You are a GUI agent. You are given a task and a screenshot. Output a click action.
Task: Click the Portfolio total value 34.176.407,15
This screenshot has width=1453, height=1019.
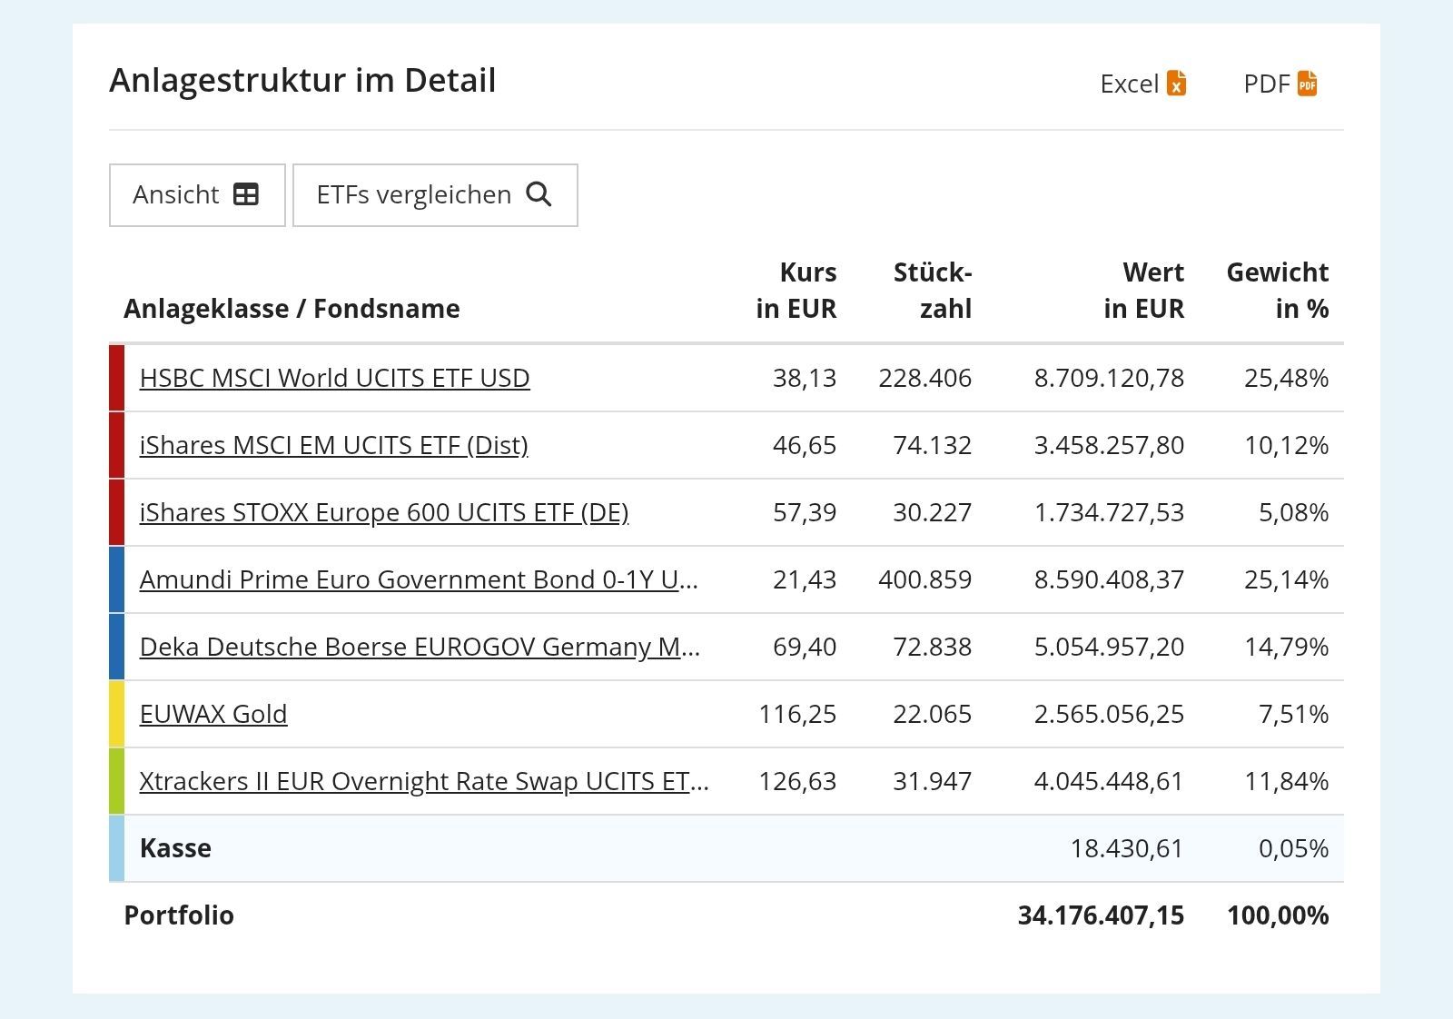[x=1101, y=915]
